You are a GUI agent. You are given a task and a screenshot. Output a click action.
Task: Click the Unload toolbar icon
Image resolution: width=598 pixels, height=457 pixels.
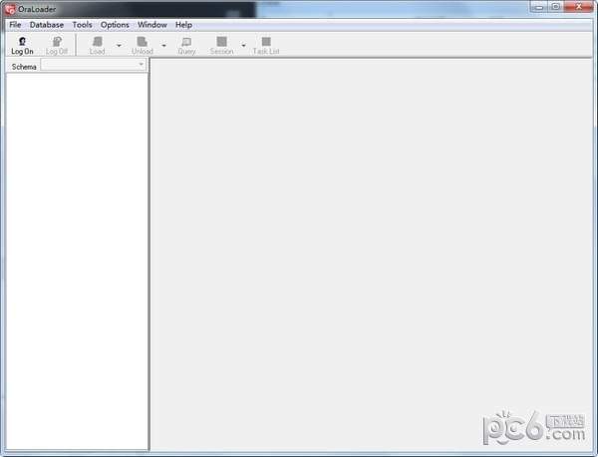point(143,45)
